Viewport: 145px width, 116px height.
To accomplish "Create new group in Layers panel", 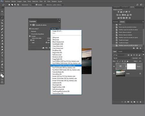I will pos(134,102).
